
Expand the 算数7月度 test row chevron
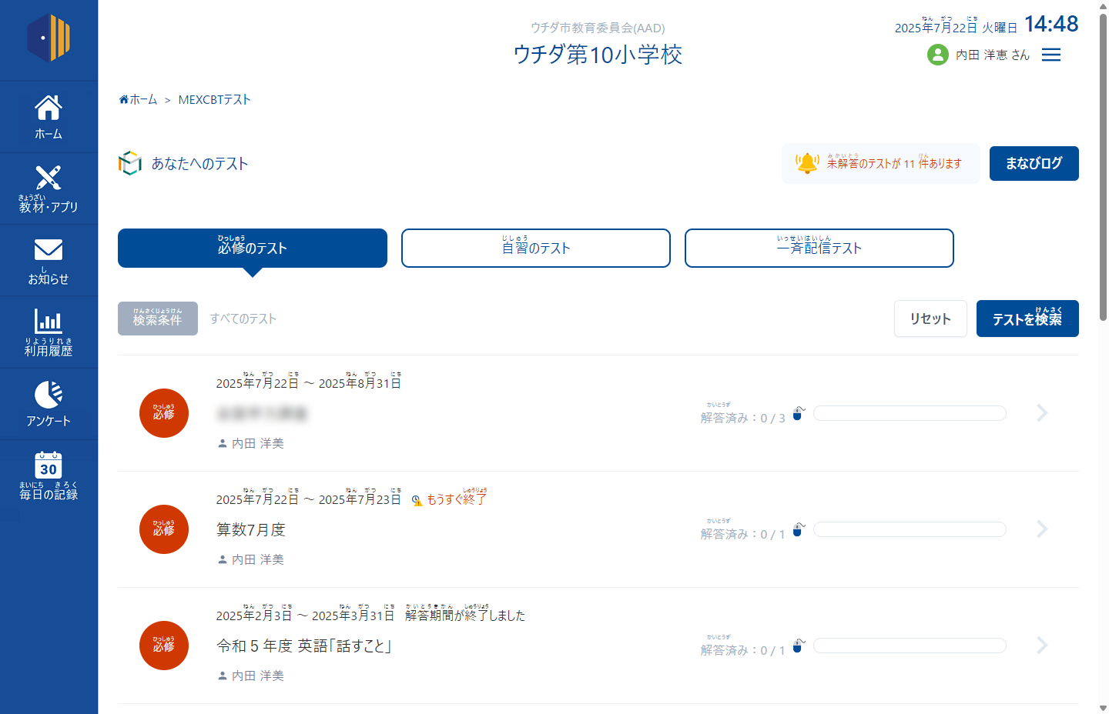tap(1042, 529)
